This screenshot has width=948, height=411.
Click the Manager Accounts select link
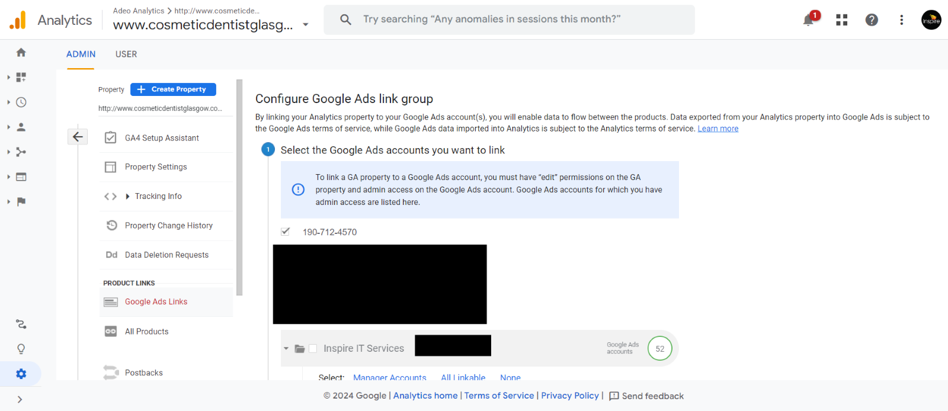coord(390,377)
